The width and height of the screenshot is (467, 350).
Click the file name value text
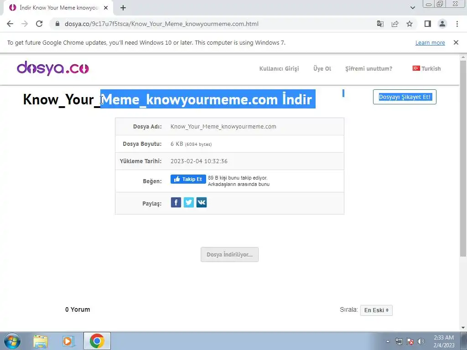coord(223,127)
